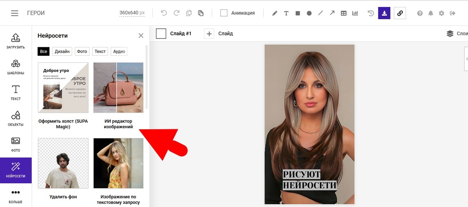Select the Нейросети sidebar item
Viewport: 468px width, 207px height.
click(x=16, y=170)
